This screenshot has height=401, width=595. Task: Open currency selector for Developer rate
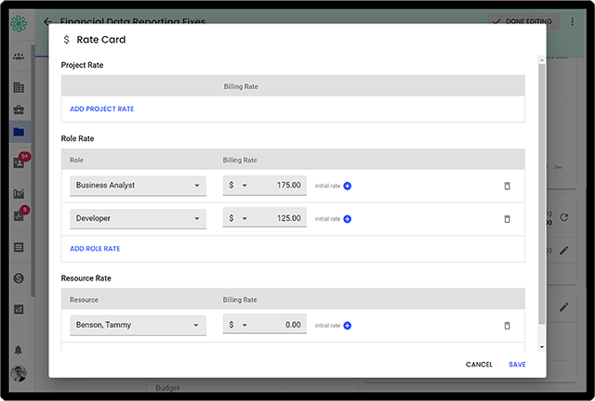tap(238, 219)
